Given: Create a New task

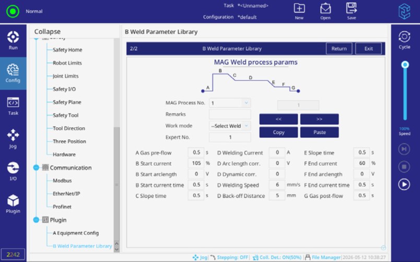Looking at the screenshot, I should coord(299,12).
